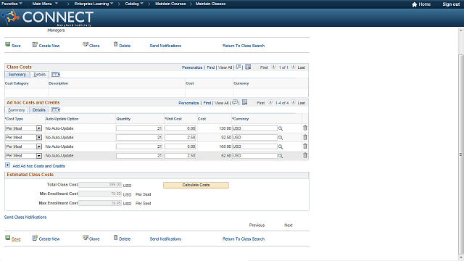464x261 pixels.
Task: Click Quantity field in first row
Action: coord(139,128)
